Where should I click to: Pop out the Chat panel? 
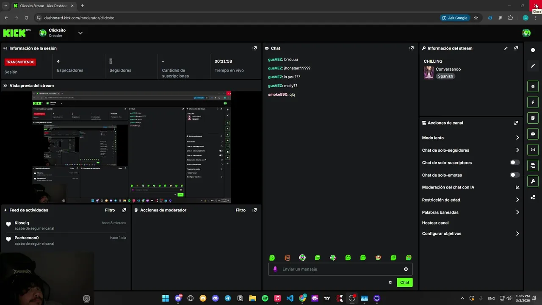click(x=411, y=48)
